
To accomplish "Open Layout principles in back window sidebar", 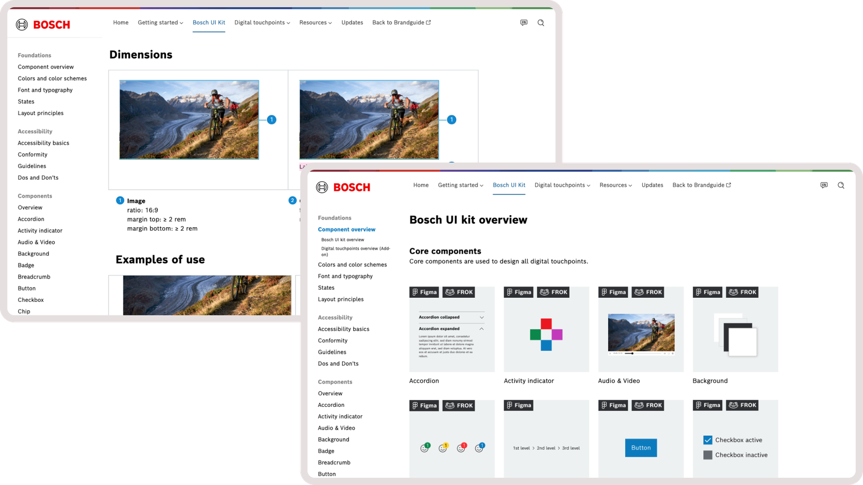I will pyautogui.click(x=41, y=113).
